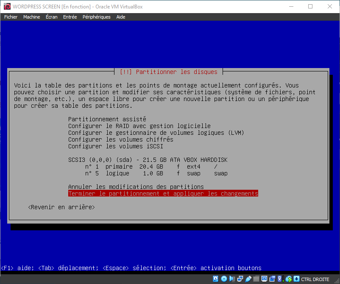Open the Périphériques menu

coord(96,17)
